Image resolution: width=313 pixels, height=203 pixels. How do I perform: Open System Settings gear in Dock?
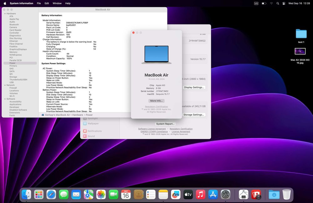(226, 194)
